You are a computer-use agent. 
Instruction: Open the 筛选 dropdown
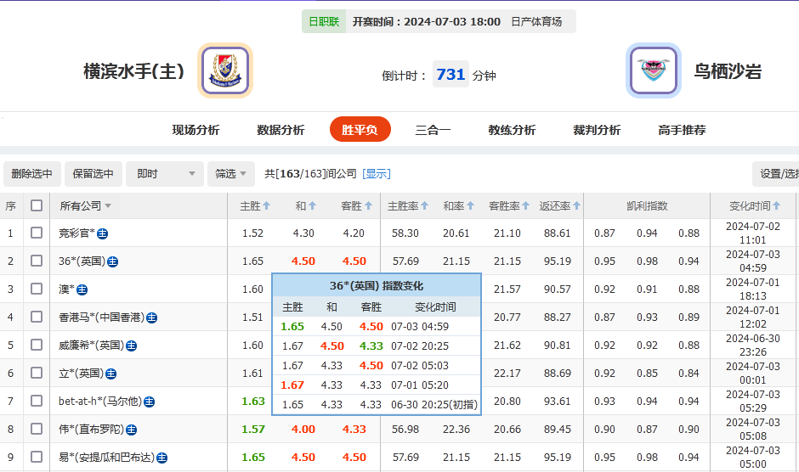coord(230,174)
